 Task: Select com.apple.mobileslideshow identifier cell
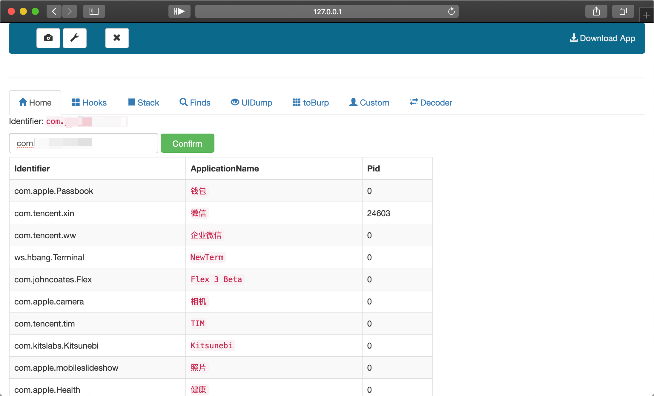pyautogui.click(x=97, y=368)
